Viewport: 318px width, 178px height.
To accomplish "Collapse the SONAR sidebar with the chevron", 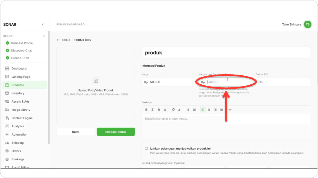I will 43,24.
